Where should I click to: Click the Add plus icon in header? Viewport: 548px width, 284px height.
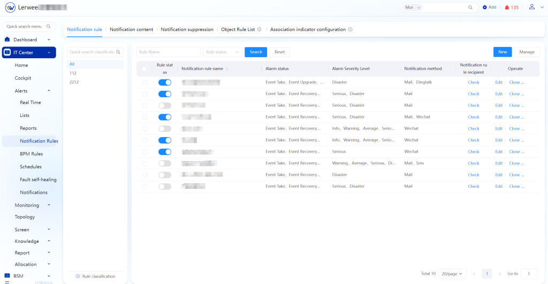tap(485, 7)
